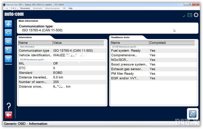Click the sensor probes sidebar icon
This screenshot has height=129, width=203.
tap(8, 59)
